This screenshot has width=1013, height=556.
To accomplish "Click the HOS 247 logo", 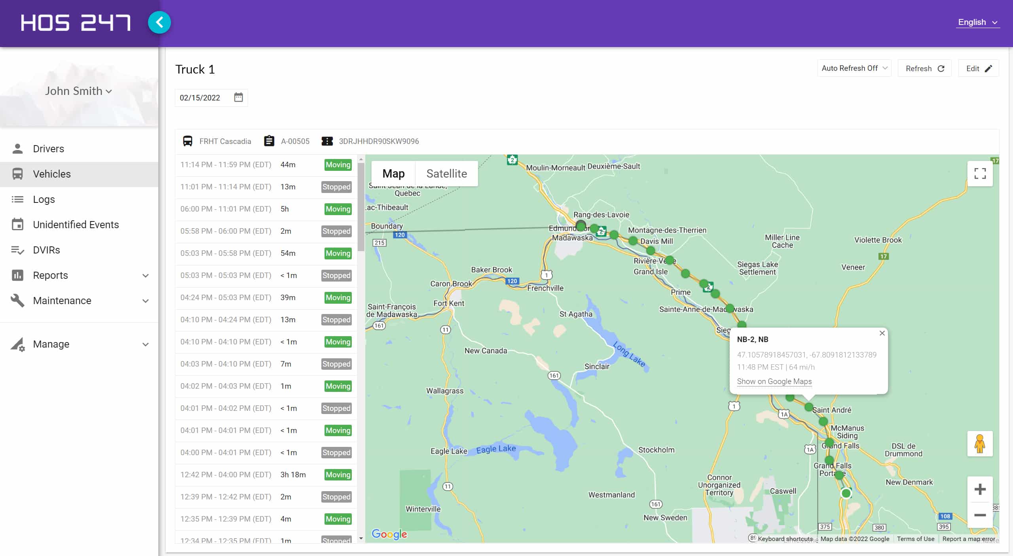I will (x=76, y=23).
